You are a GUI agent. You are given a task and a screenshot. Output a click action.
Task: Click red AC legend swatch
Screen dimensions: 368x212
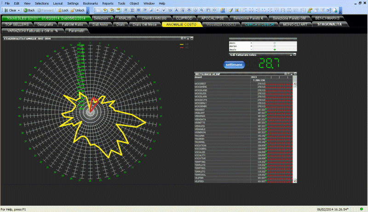[181, 48]
